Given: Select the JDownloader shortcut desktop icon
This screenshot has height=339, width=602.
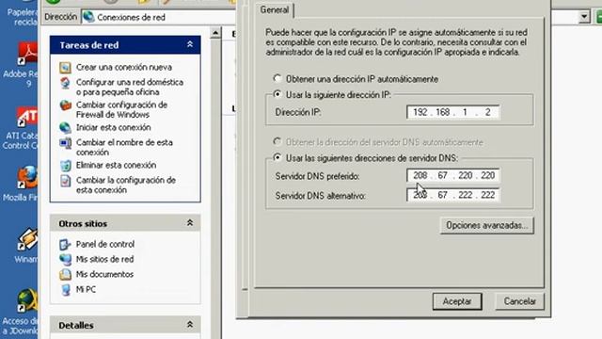Looking at the screenshot, I should tap(27, 301).
